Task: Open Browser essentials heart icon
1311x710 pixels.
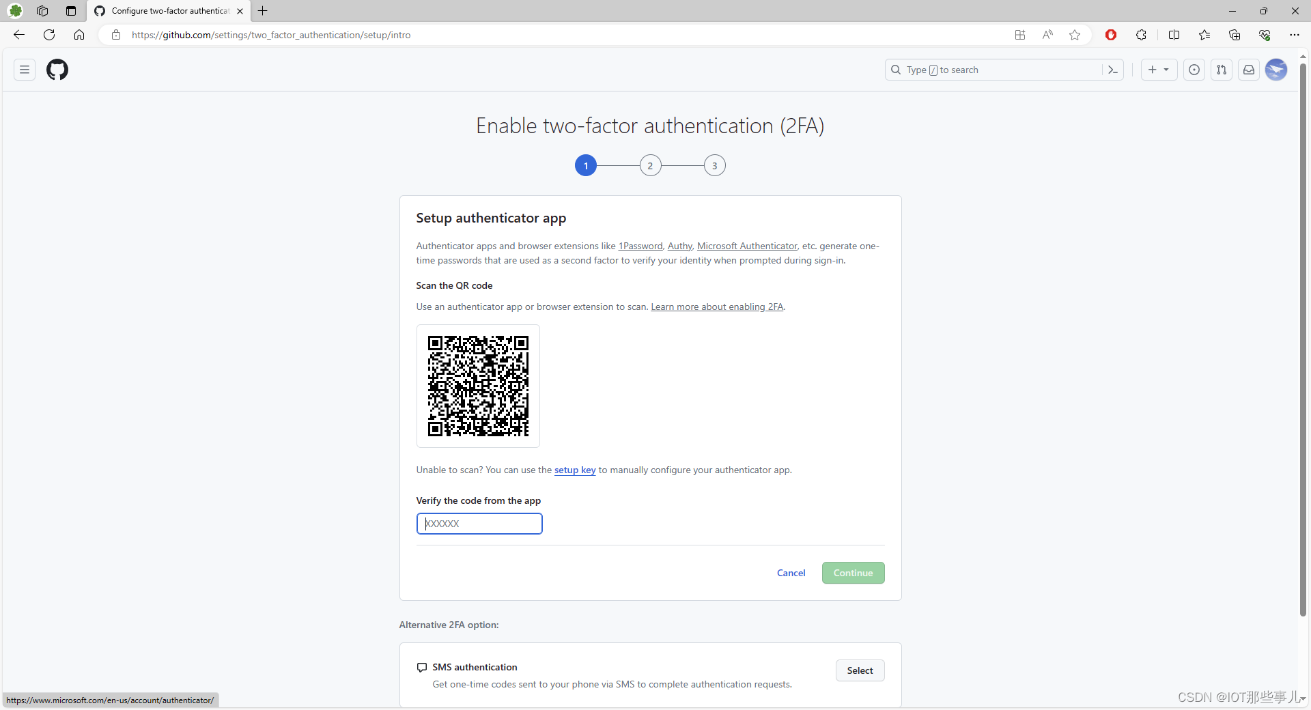Action: click(x=1265, y=35)
